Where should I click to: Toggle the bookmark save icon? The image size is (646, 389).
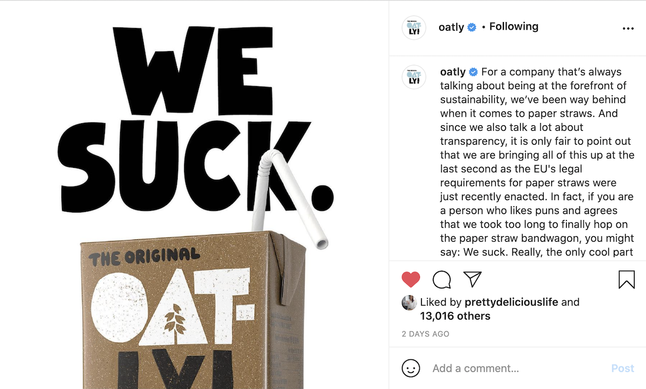pos(627,279)
